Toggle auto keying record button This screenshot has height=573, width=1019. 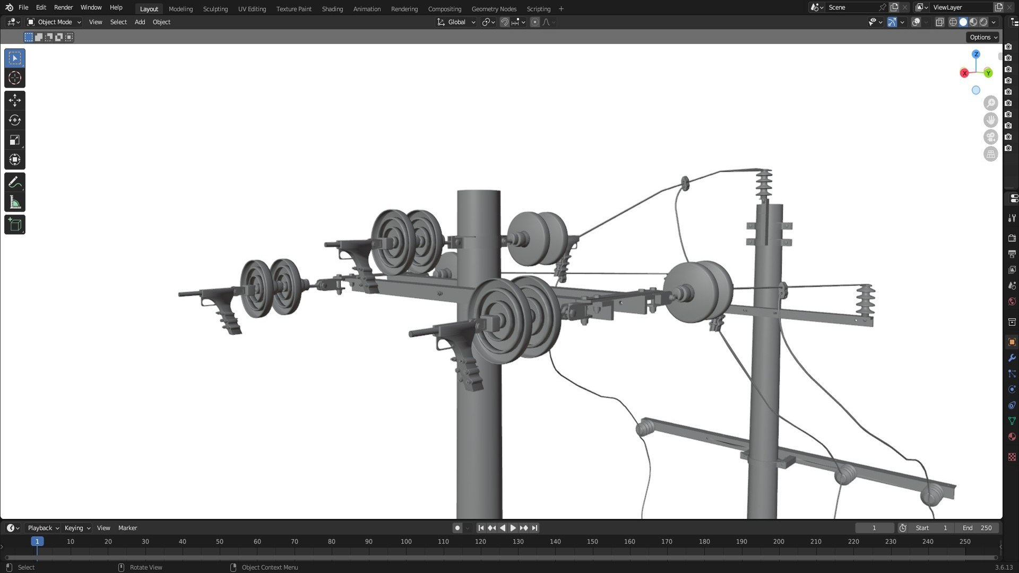[457, 528]
